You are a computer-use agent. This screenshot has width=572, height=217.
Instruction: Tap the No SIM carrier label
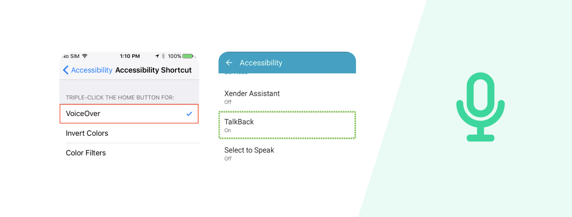tap(71, 56)
